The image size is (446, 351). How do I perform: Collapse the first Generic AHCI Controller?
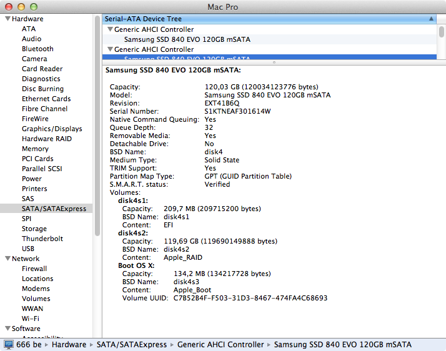110,29
